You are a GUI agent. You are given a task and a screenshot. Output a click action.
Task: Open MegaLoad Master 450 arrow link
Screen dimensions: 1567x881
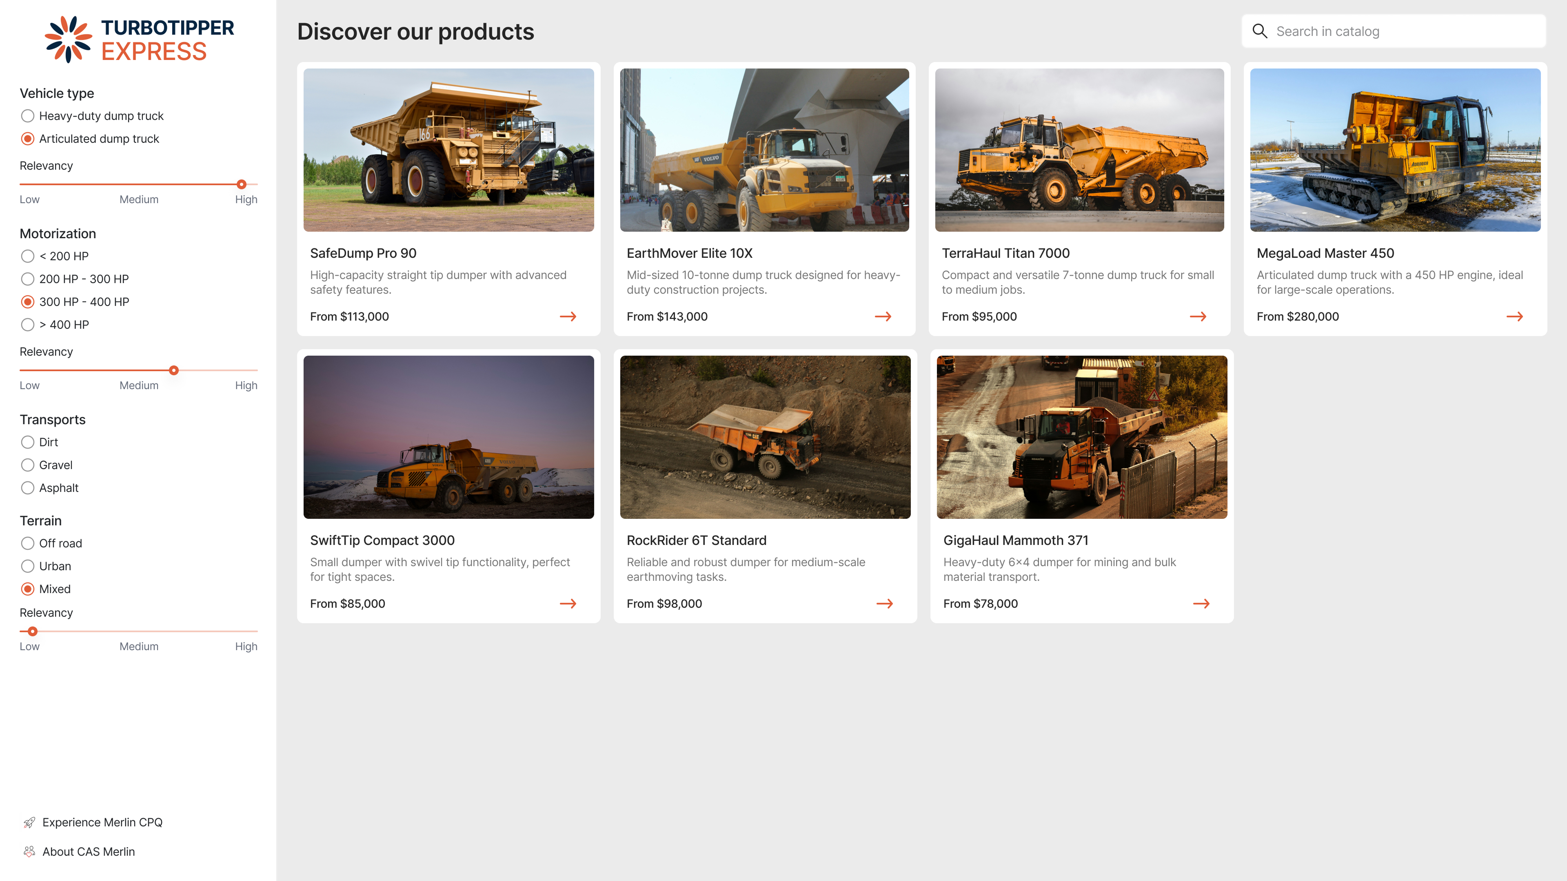coord(1514,316)
